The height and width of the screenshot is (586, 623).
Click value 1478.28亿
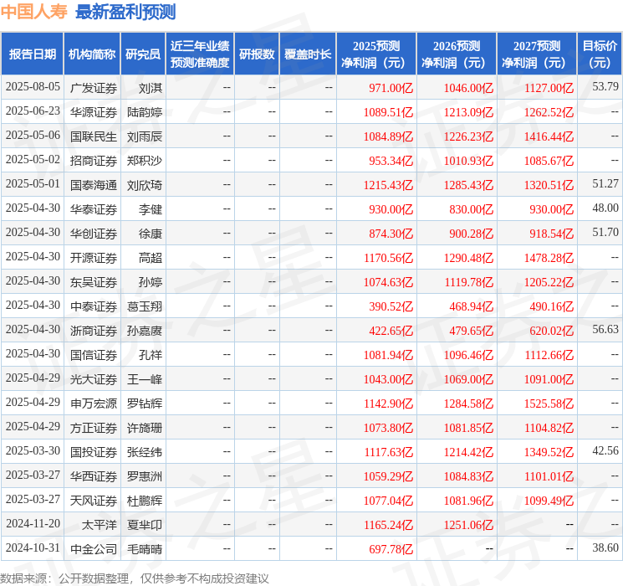549,258
